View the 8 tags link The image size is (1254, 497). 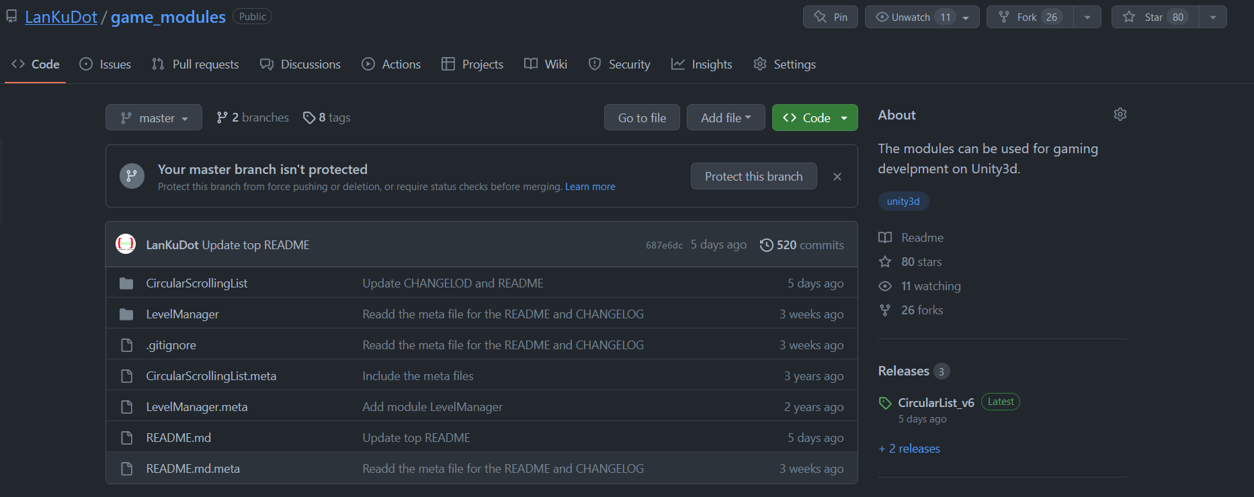coord(327,118)
